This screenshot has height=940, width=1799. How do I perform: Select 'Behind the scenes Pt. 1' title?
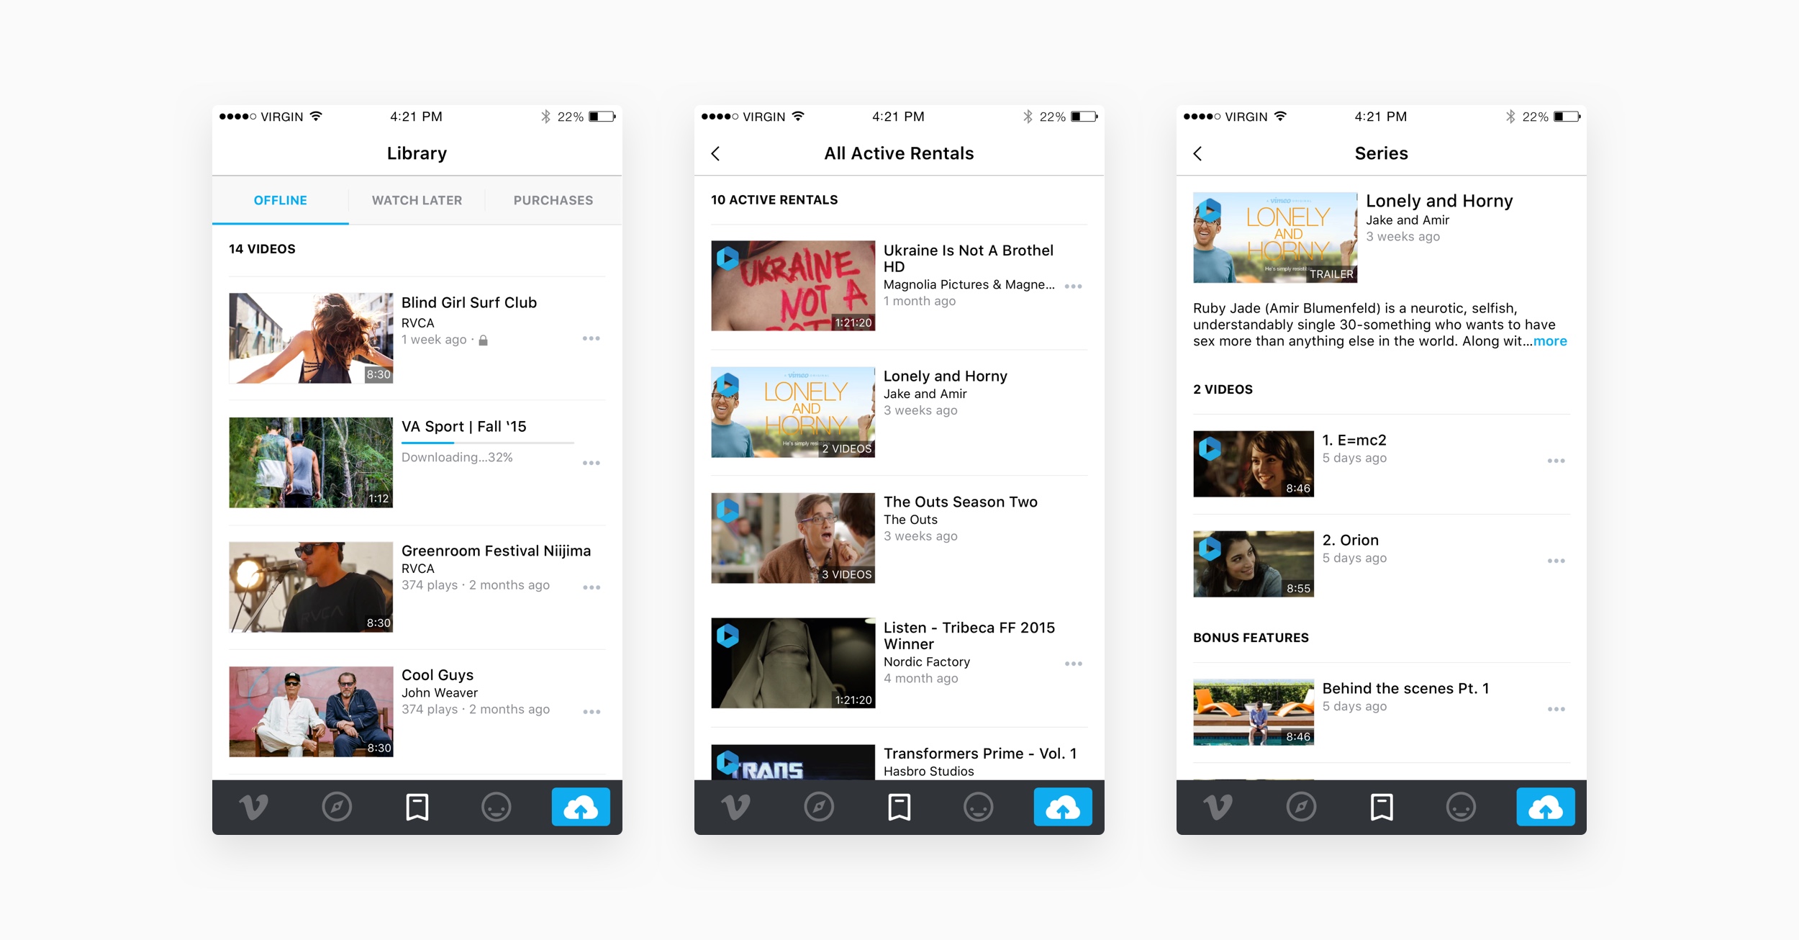(x=1406, y=689)
